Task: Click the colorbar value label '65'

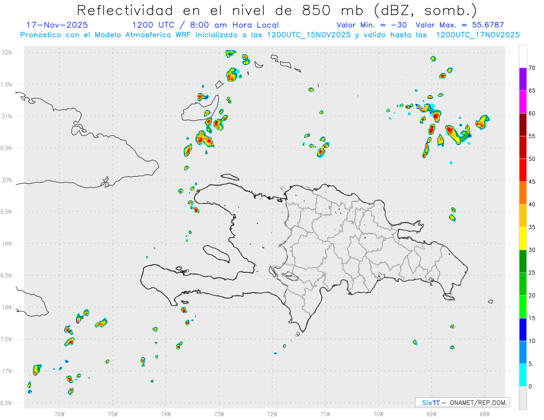Action: point(532,91)
